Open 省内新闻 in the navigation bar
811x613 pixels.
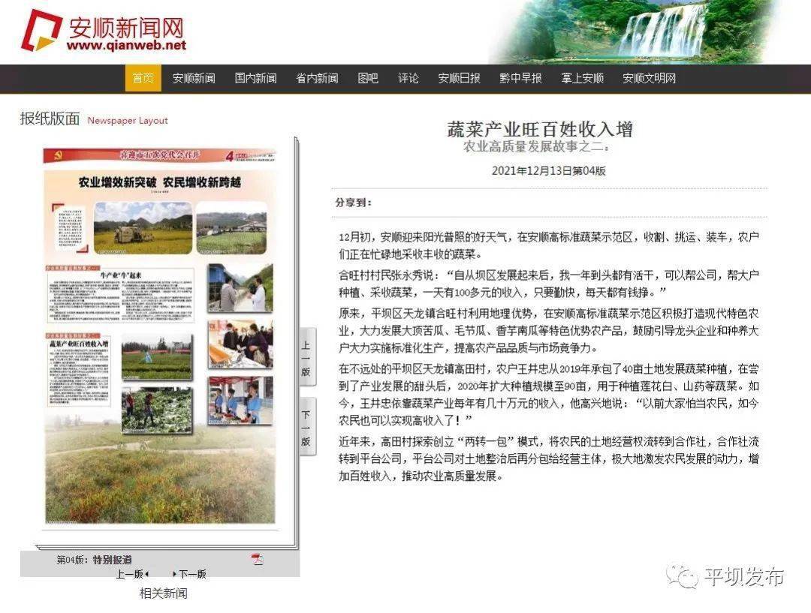point(317,78)
